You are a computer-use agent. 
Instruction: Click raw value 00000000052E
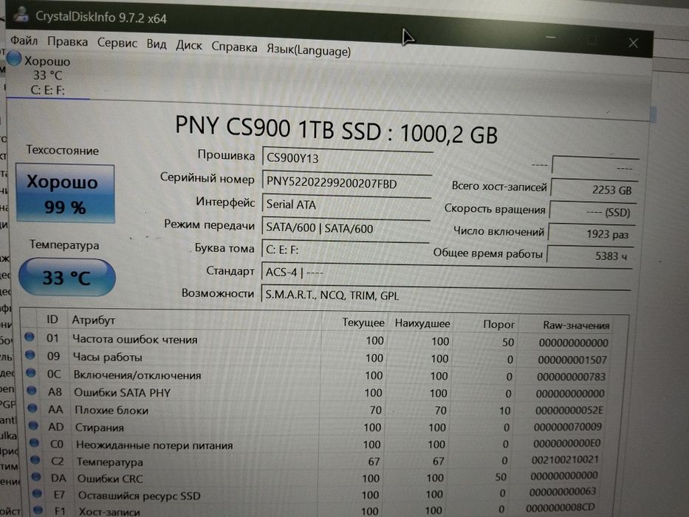click(x=569, y=410)
